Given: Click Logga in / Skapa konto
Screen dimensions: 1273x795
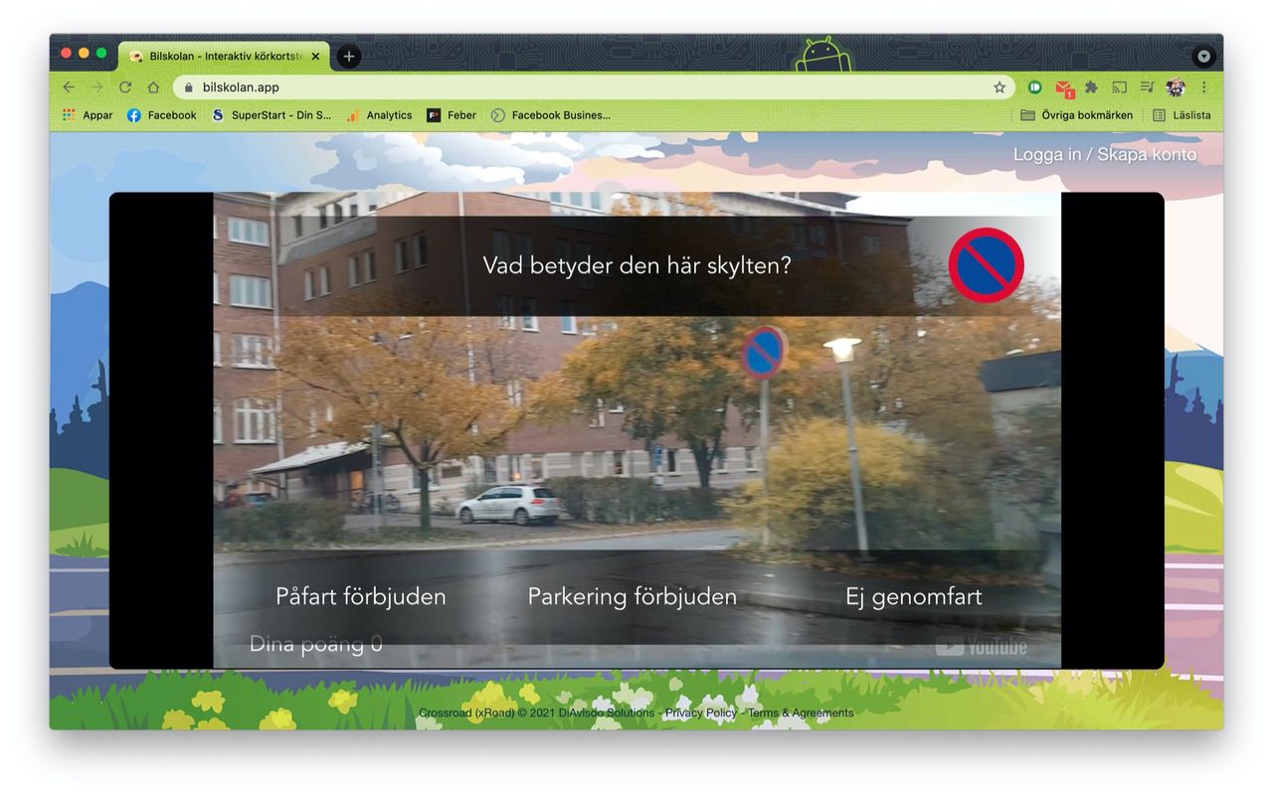Looking at the screenshot, I should pyautogui.click(x=1105, y=155).
